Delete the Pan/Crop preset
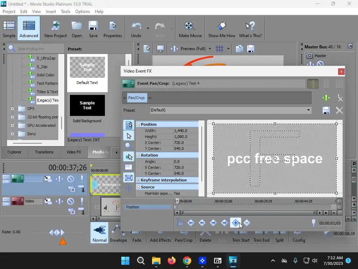This screenshot has width=358, height=269. [x=339, y=110]
